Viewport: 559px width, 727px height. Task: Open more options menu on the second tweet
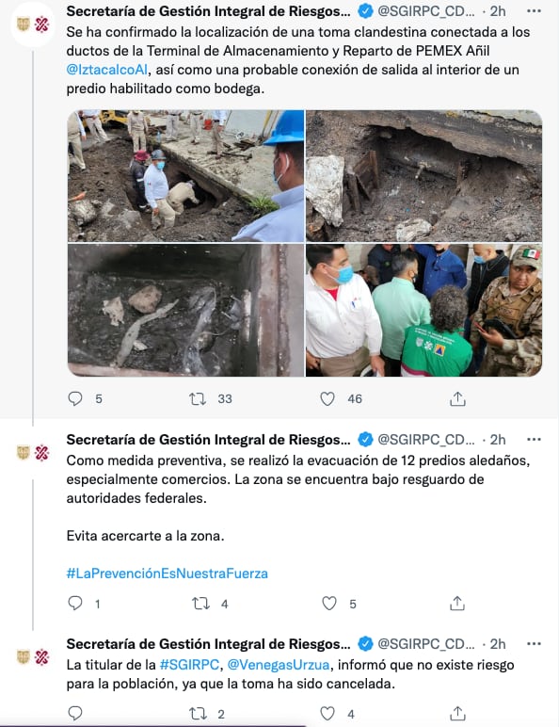(x=534, y=440)
